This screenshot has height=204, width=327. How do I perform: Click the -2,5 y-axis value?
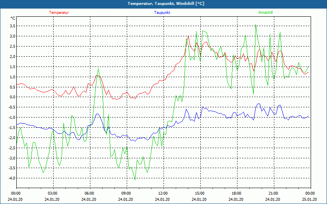click(x=12, y=148)
